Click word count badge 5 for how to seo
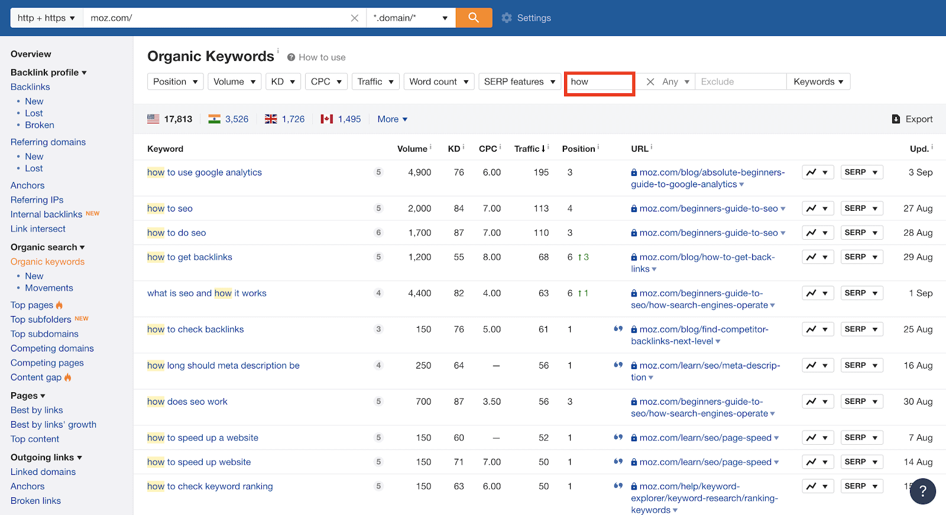 coord(379,208)
